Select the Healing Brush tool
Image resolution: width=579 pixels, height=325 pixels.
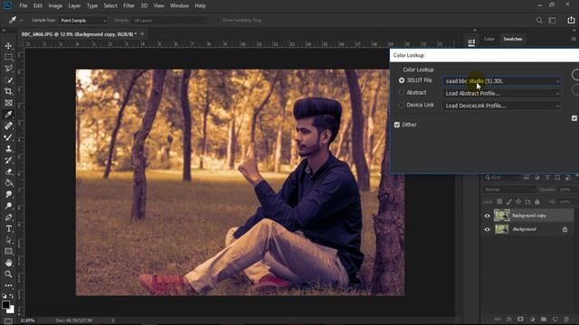(x=8, y=125)
